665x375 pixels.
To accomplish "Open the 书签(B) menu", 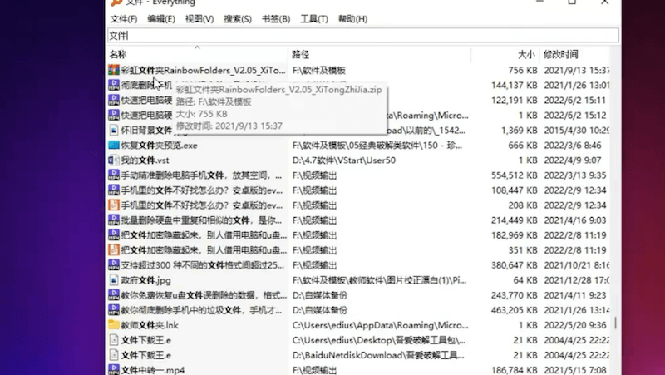I will tap(276, 19).
